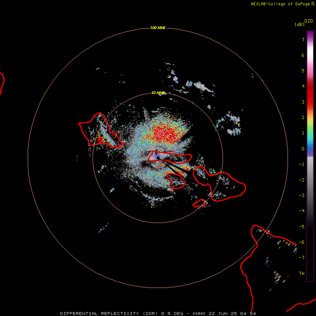Image resolution: width=316 pixels, height=316 pixels.
Task: Click the 0 value on color scale
Action: (x=303, y=149)
